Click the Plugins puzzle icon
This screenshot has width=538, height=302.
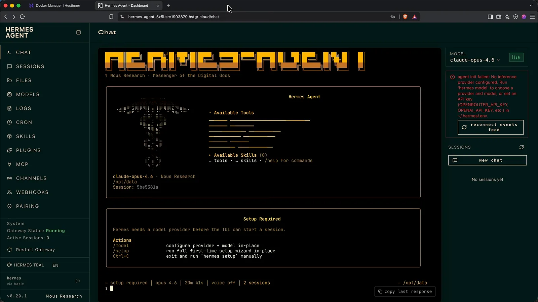(x=9, y=150)
